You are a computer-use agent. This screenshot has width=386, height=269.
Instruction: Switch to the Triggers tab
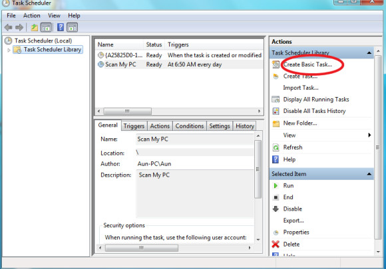point(134,126)
